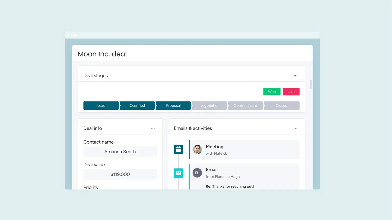Image resolution: width=392 pixels, height=220 pixels.
Task: Open the Deal stages more options menu
Action: (295, 76)
